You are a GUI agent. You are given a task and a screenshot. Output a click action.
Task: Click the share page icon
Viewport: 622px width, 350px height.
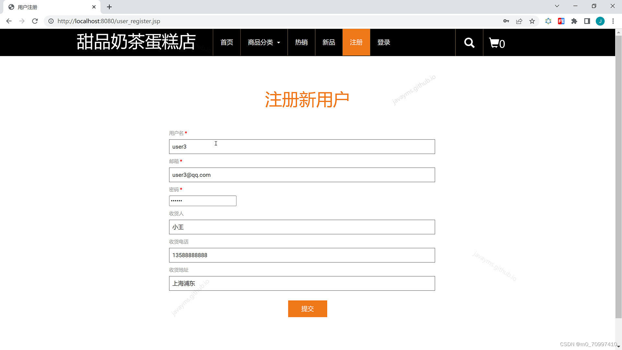point(519,21)
